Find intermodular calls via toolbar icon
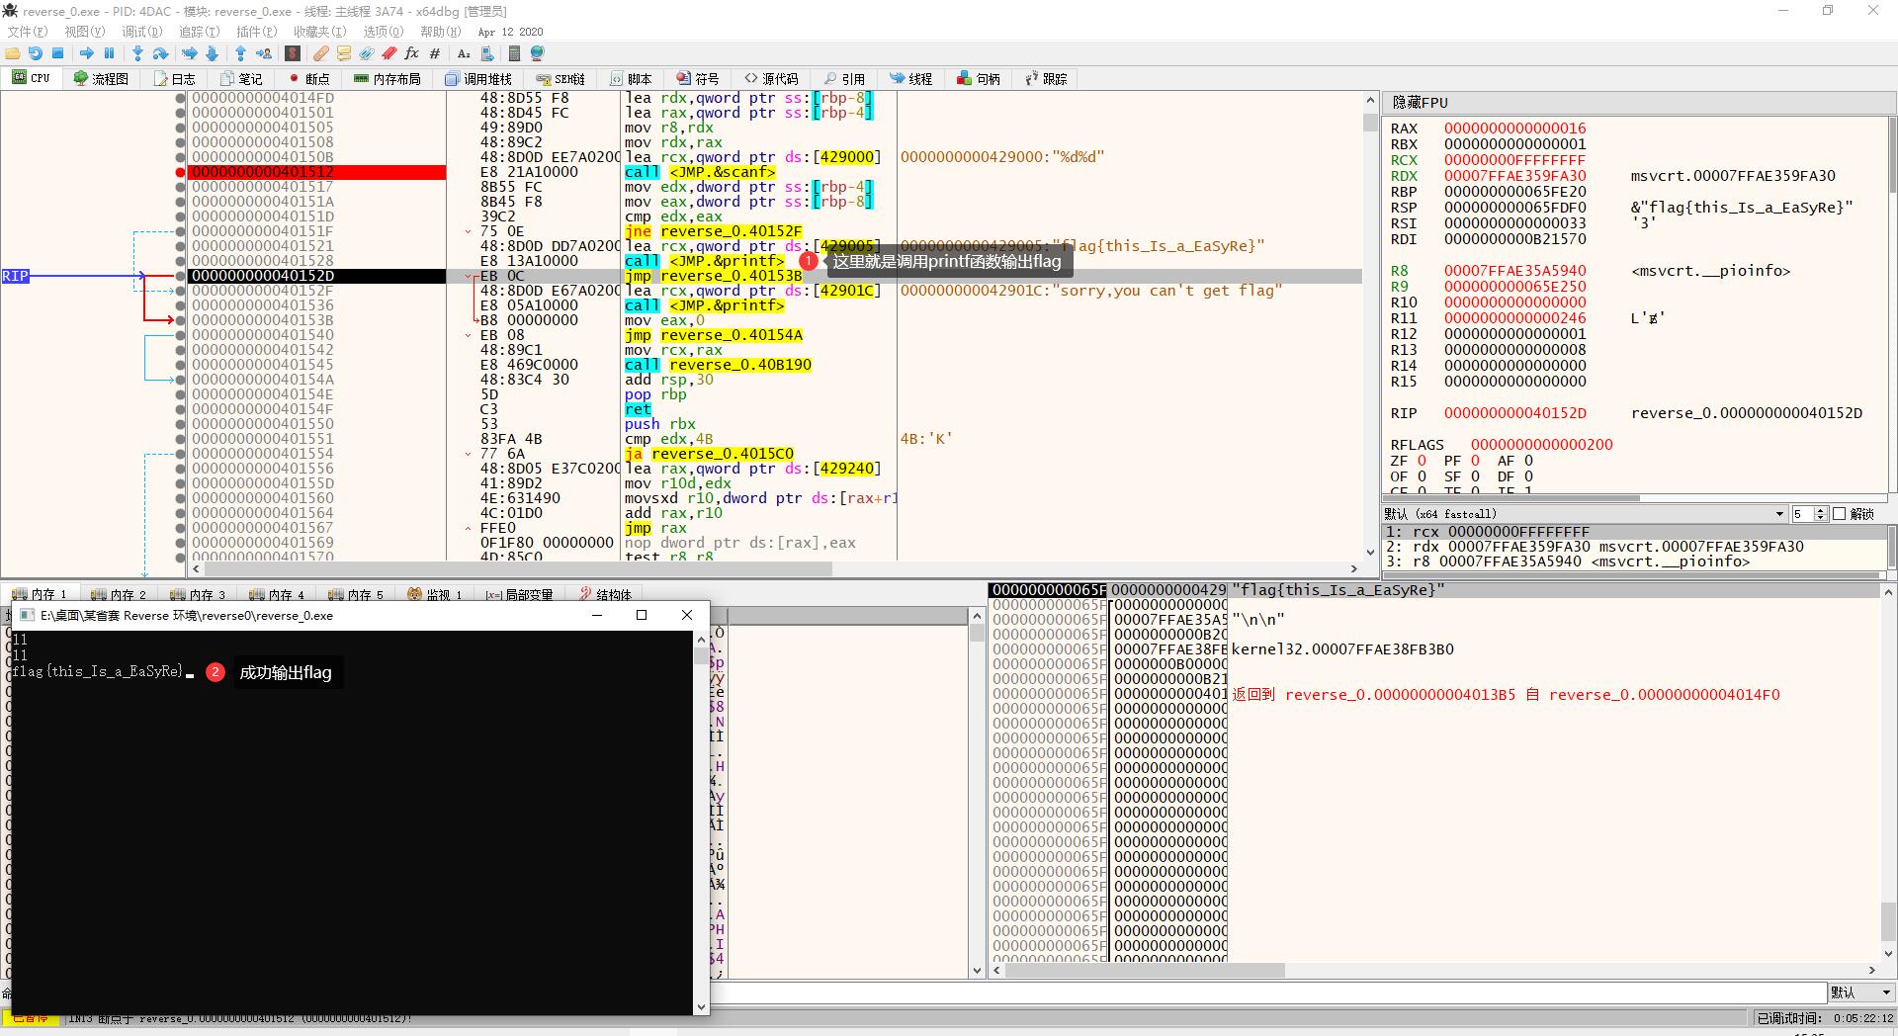The image size is (1898, 1036). pos(486,53)
